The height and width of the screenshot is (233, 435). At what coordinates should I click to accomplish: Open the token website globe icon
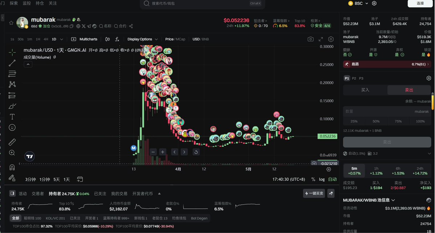[78, 26]
